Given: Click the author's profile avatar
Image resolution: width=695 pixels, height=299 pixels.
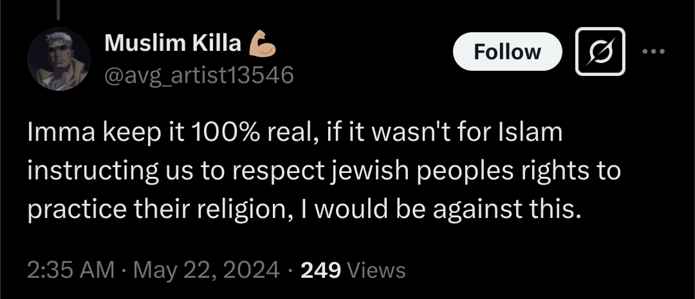Looking at the screenshot, I should pos(59,59).
